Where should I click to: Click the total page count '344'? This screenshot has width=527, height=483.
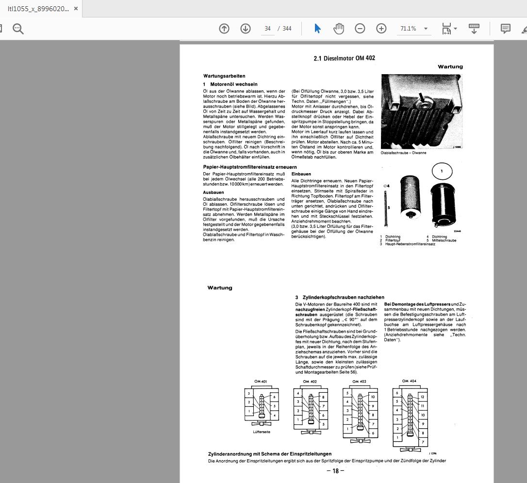click(287, 29)
